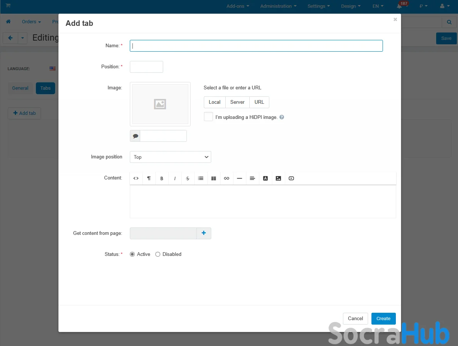Apply italic formatting in content editor

point(175,178)
